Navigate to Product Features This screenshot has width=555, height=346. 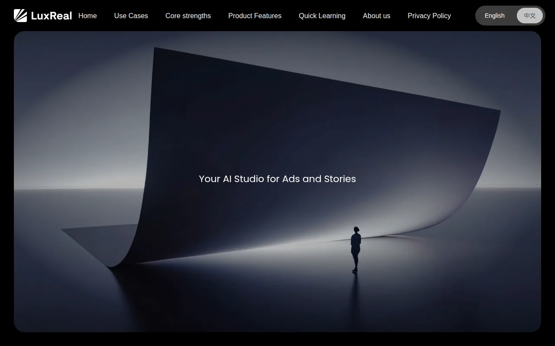[255, 16]
